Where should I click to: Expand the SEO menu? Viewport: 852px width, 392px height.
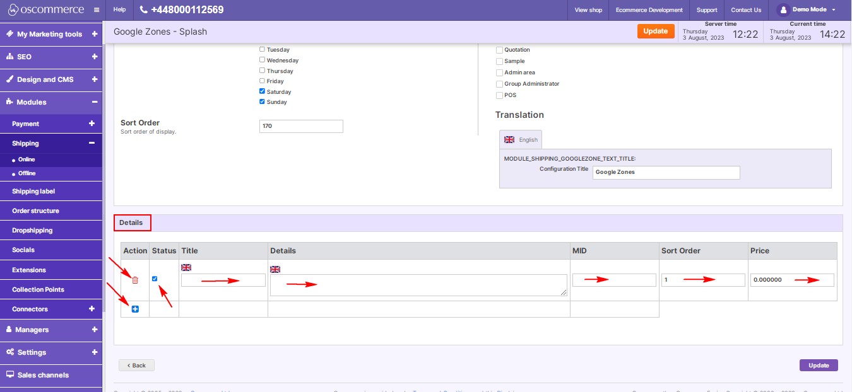(95, 57)
